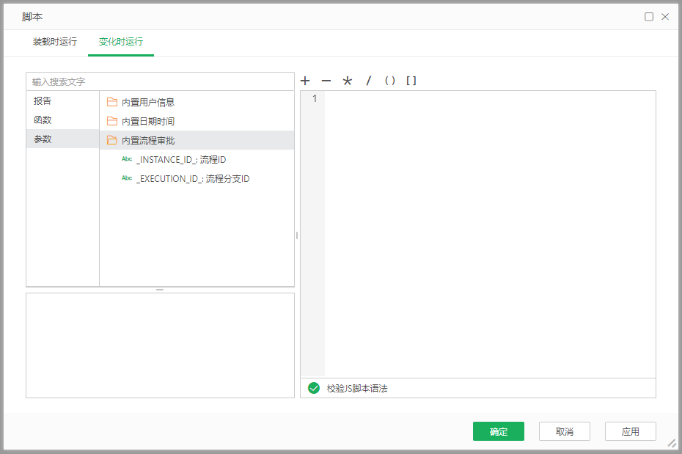Click the folder icon of 内置流程审批

click(112, 140)
